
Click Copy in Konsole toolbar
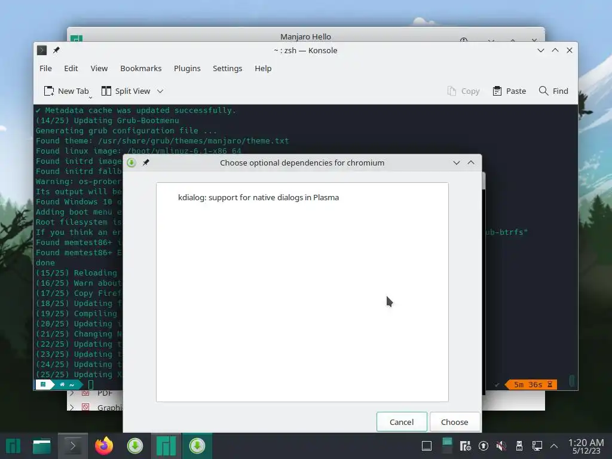(463, 91)
